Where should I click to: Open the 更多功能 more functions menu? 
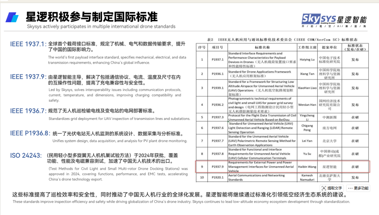[x=358, y=188]
